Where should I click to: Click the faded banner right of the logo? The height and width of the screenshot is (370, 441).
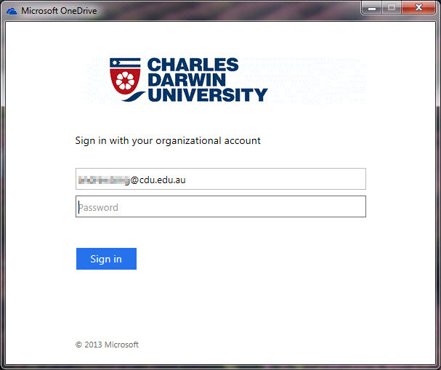coord(317,80)
